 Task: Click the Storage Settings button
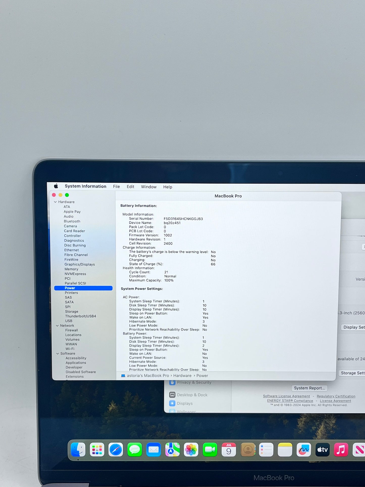tap(352, 373)
